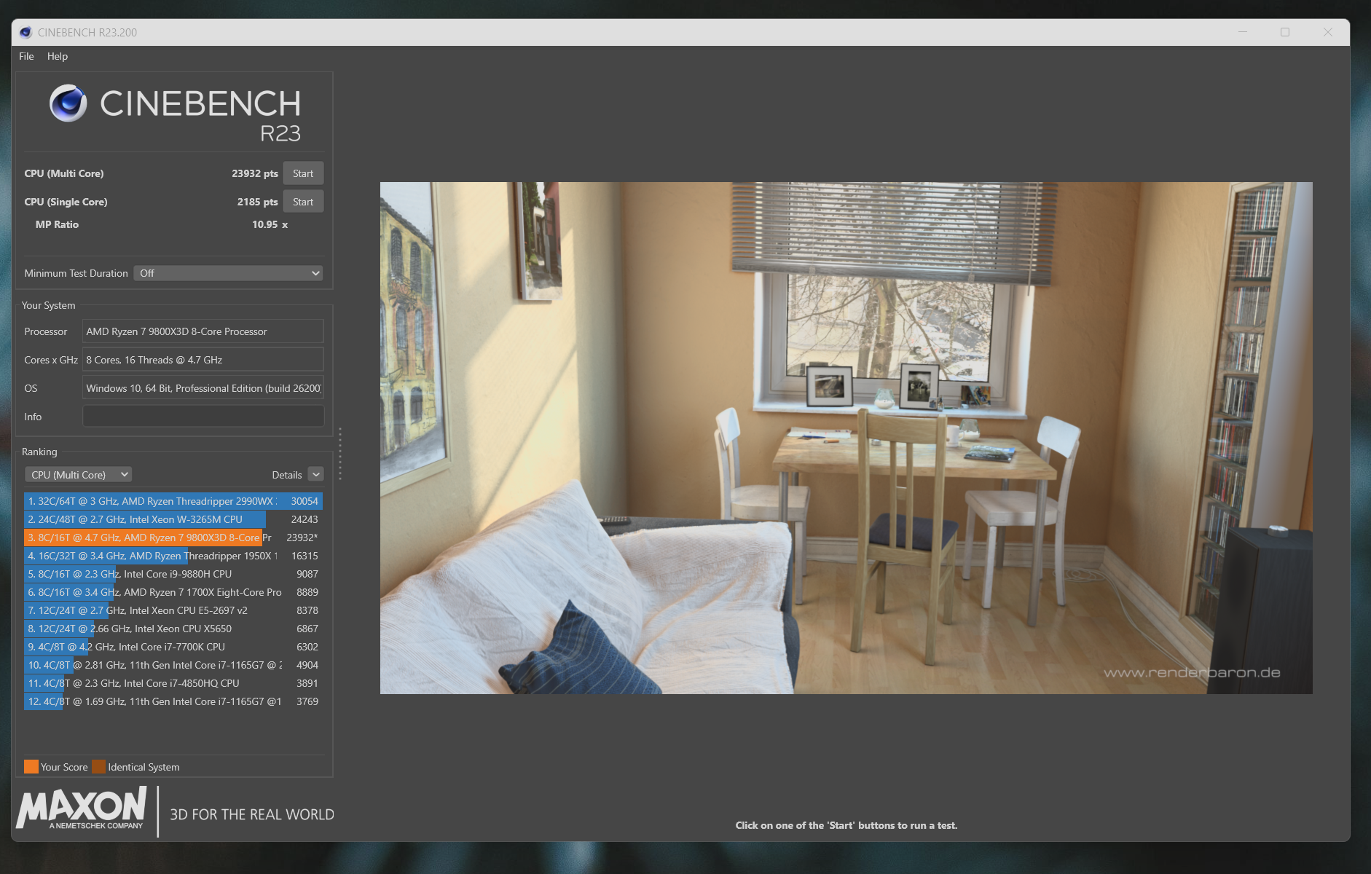Select the Core i7-4850HQ ranking row
This screenshot has width=1371, height=874.
[x=173, y=683]
